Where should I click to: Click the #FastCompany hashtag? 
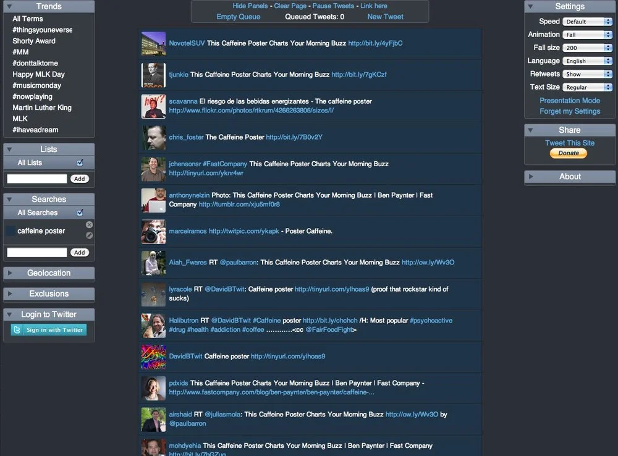[225, 164]
